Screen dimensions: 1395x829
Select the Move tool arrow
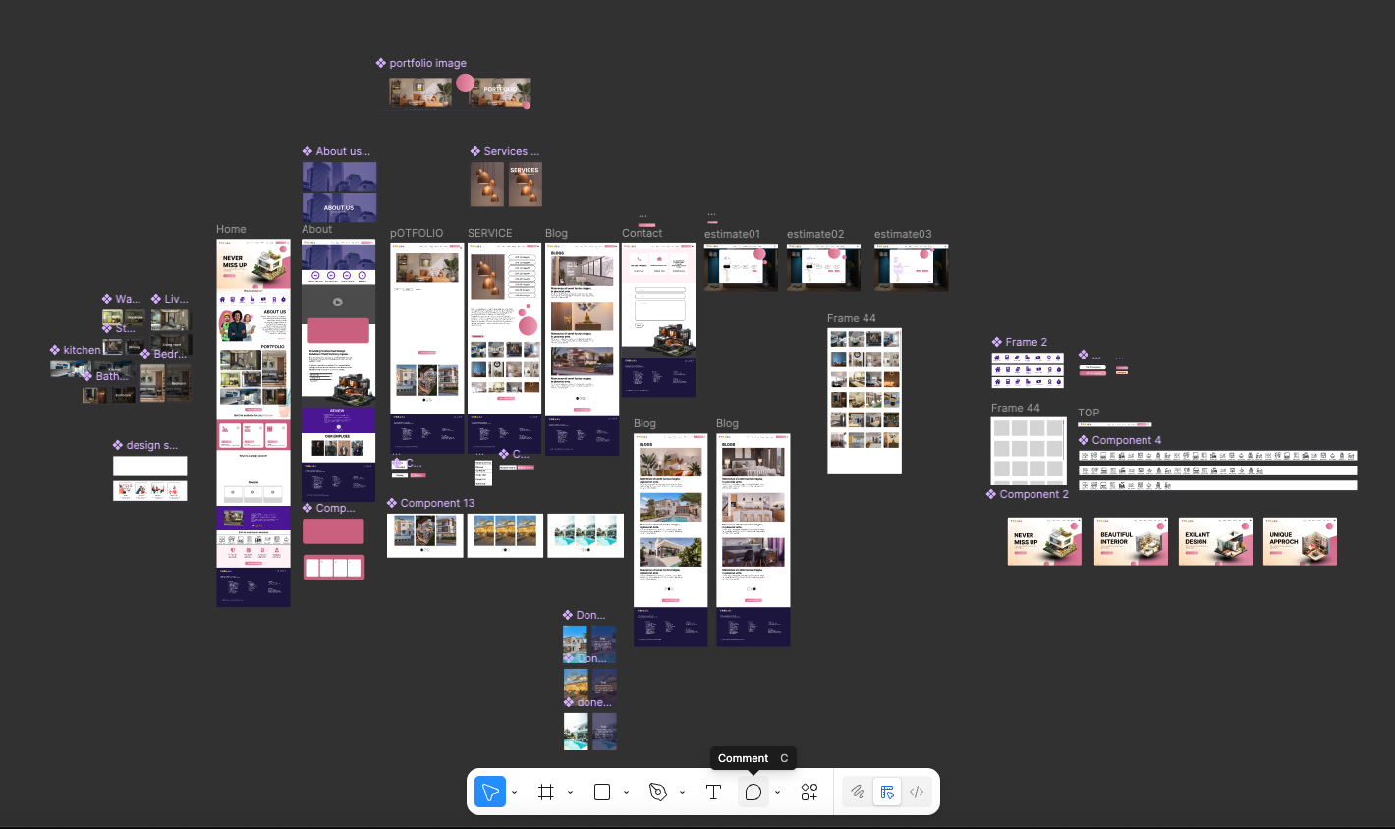pos(490,792)
